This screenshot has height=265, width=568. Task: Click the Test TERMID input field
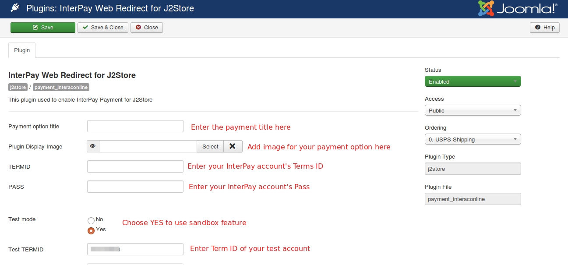tap(135, 249)
